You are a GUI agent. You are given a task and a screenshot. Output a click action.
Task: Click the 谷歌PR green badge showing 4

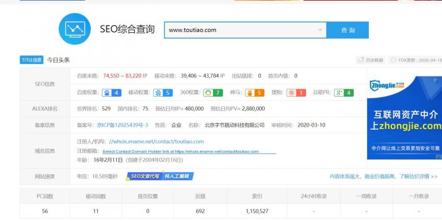(344, 93)
